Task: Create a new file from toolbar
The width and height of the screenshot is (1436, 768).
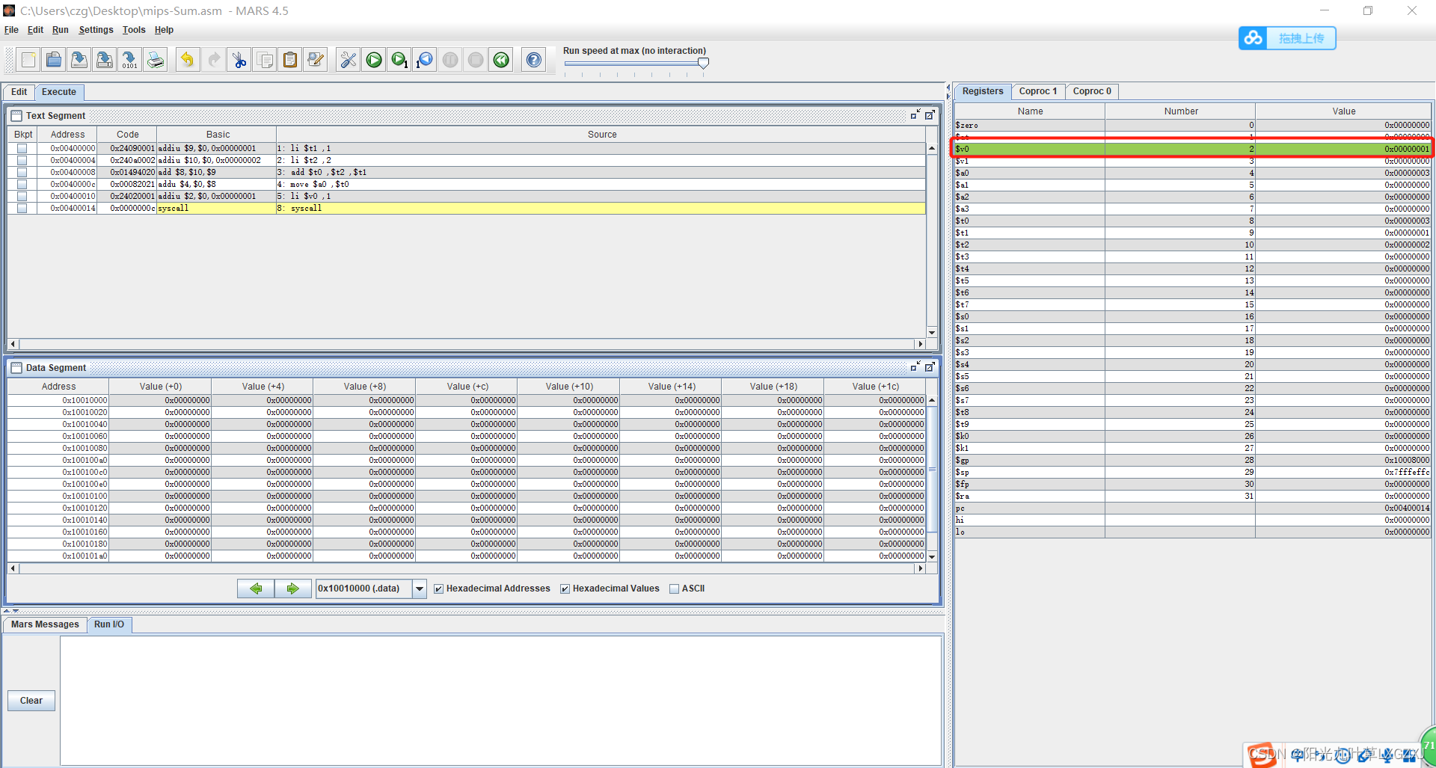Action: [28, 60]
